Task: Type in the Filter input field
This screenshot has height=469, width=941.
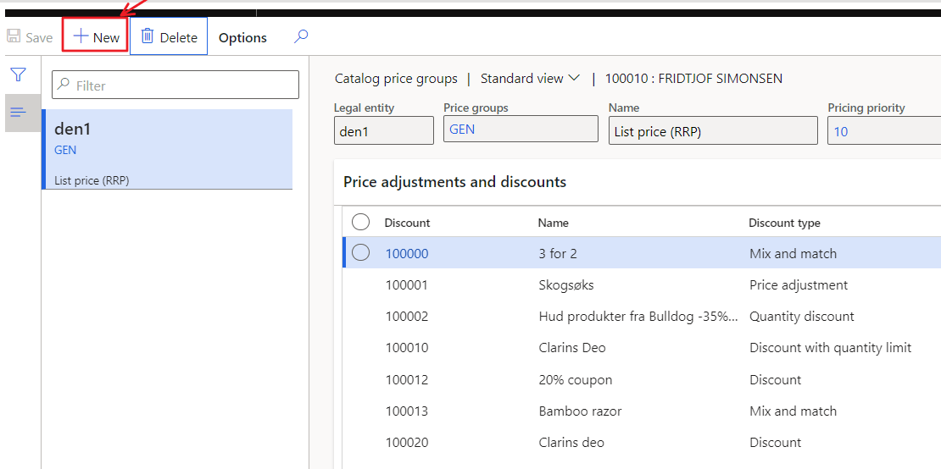Action: [183, 86]
